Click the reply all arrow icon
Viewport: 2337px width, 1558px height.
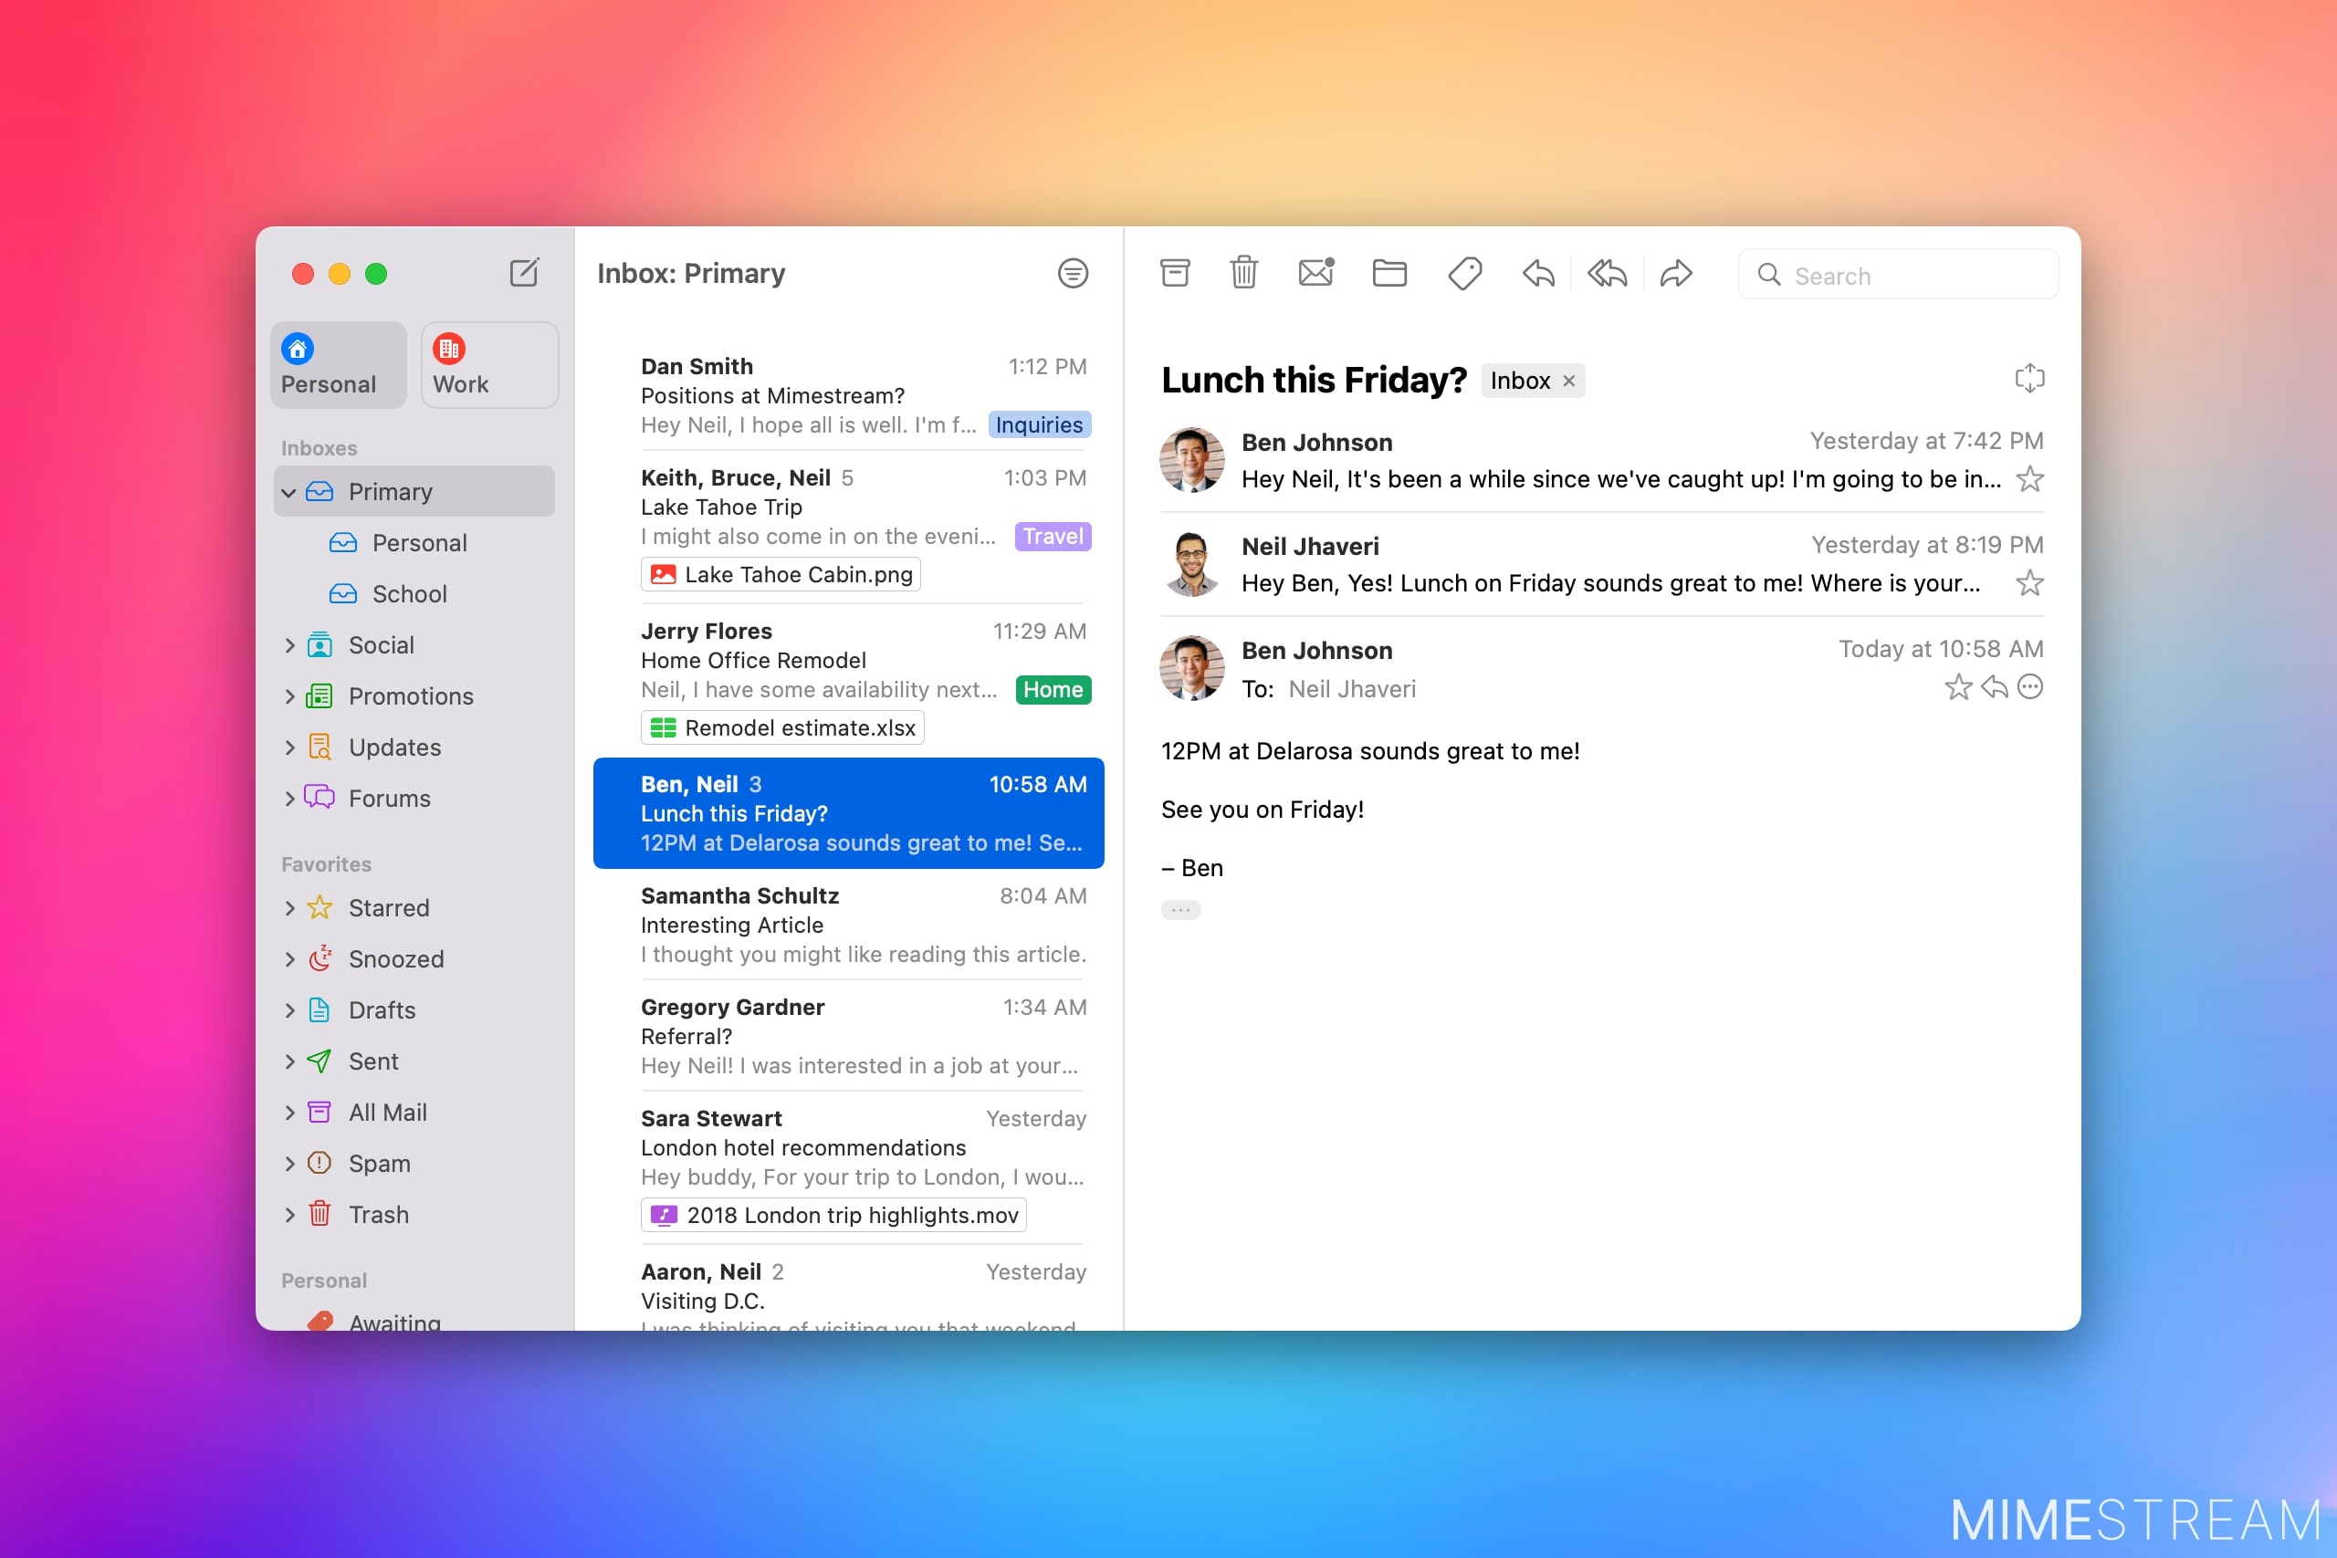1607,272
